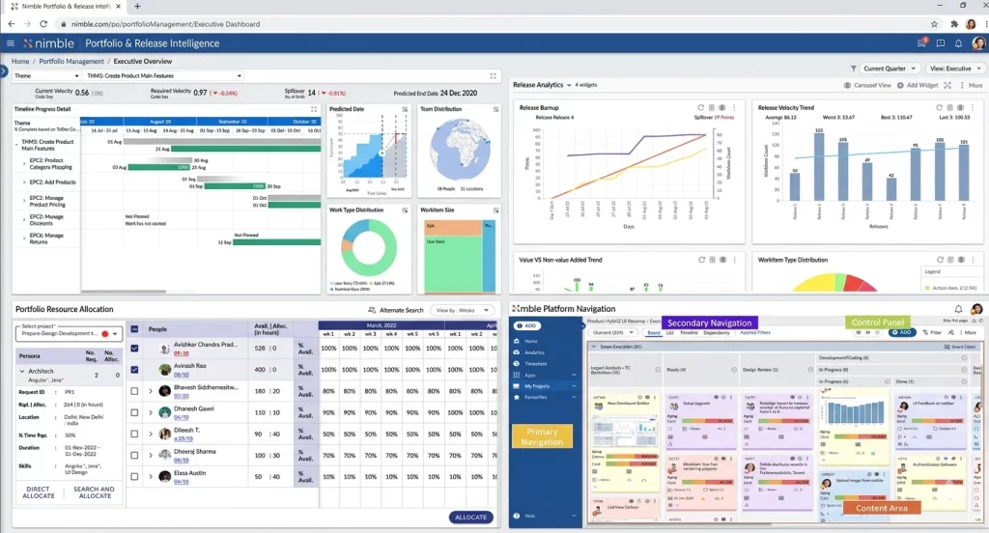Image resolution: width=989 pixels, height=533 pixels.
Task: Toggle the select-all checkbox in People header
Action: [x=134, y=328]
